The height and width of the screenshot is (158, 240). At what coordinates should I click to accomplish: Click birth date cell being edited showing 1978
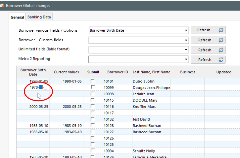(33, 87)
